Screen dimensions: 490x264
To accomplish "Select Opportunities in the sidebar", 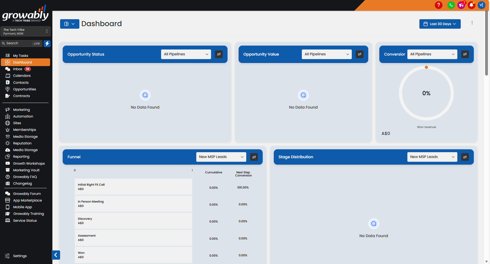I will pyautogui.click(x=24, y=89).
